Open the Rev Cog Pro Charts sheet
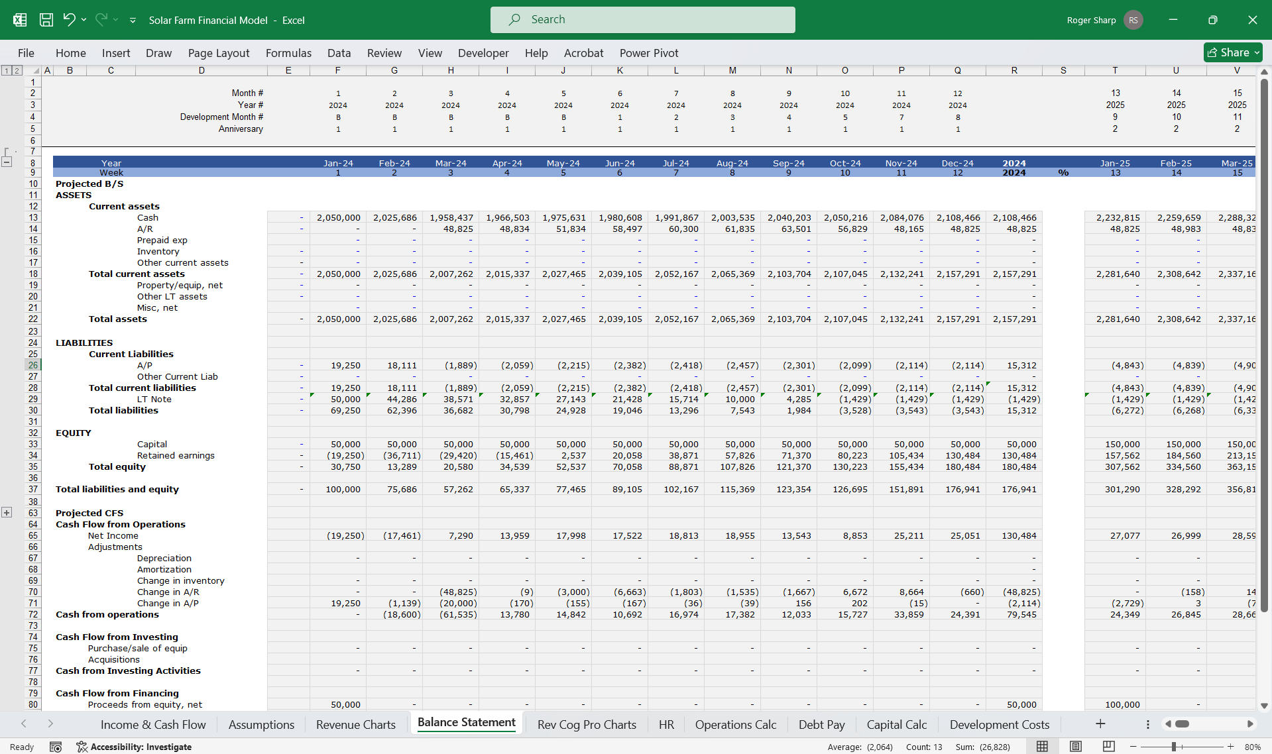The image size is (1272, 754). (x=587, y=725)
